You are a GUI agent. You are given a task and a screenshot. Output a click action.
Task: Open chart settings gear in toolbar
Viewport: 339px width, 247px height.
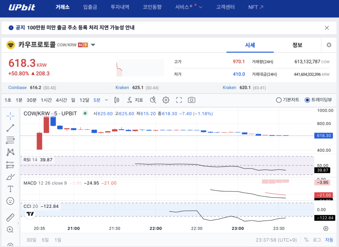(166, 100)
